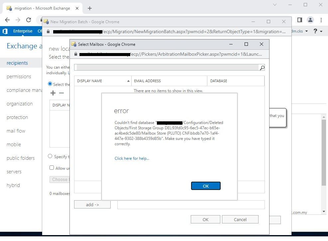Image resolution: width=328 pixels, height=241 pixels.
Task: Select the 'Select the users' radio button
Action: click(50, 84)
